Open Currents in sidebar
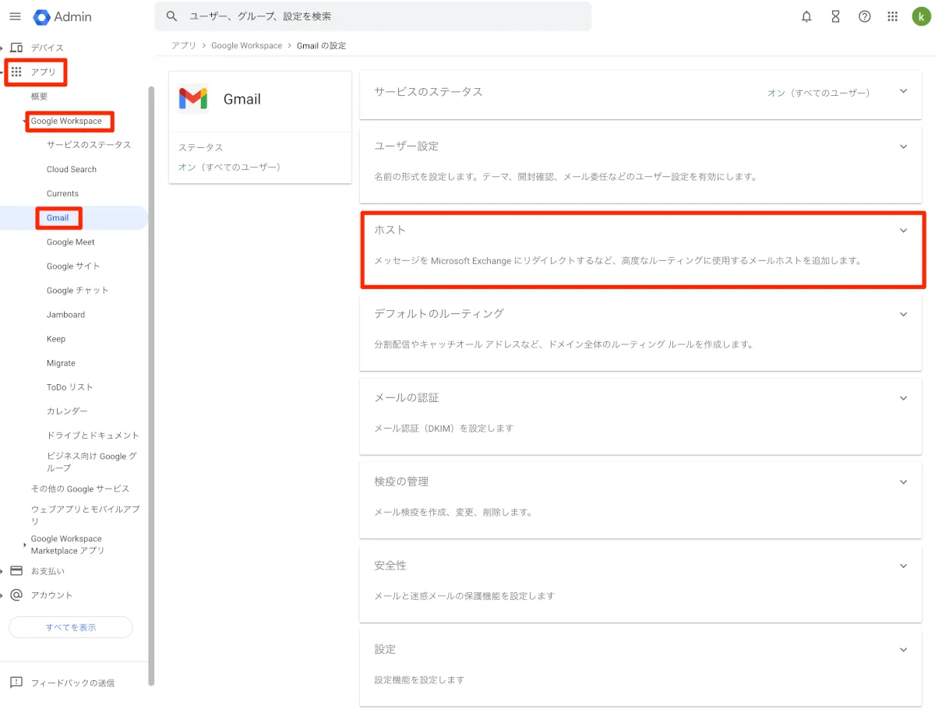 62,193
